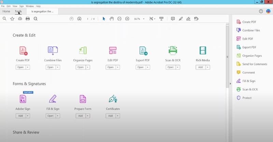Go to next page with down arrow

click(79, 19)
